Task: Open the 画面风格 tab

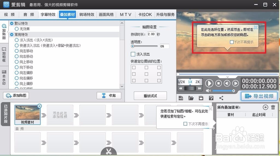Action: coord(106,15)
